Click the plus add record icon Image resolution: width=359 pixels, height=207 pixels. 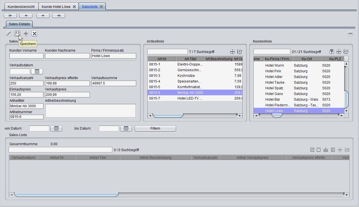coord(26,33)
